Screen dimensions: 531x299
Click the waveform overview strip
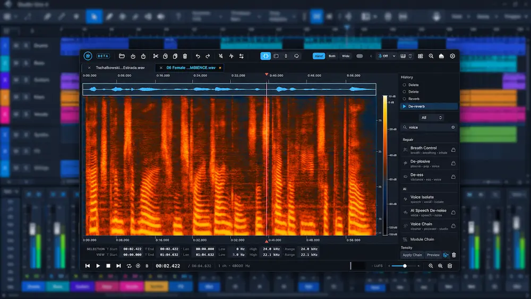[x=229, y=89]
